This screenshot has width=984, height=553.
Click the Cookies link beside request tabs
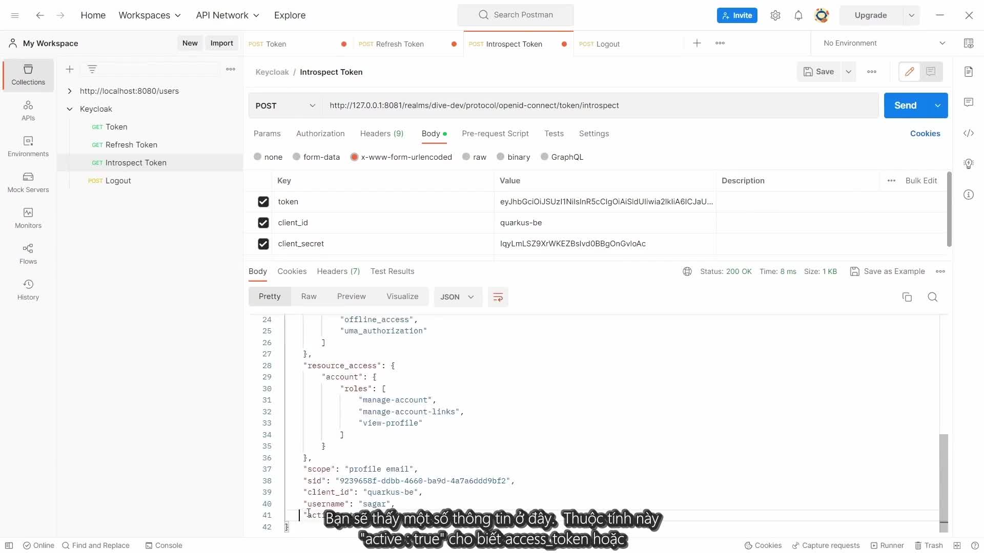coord(925,134)
